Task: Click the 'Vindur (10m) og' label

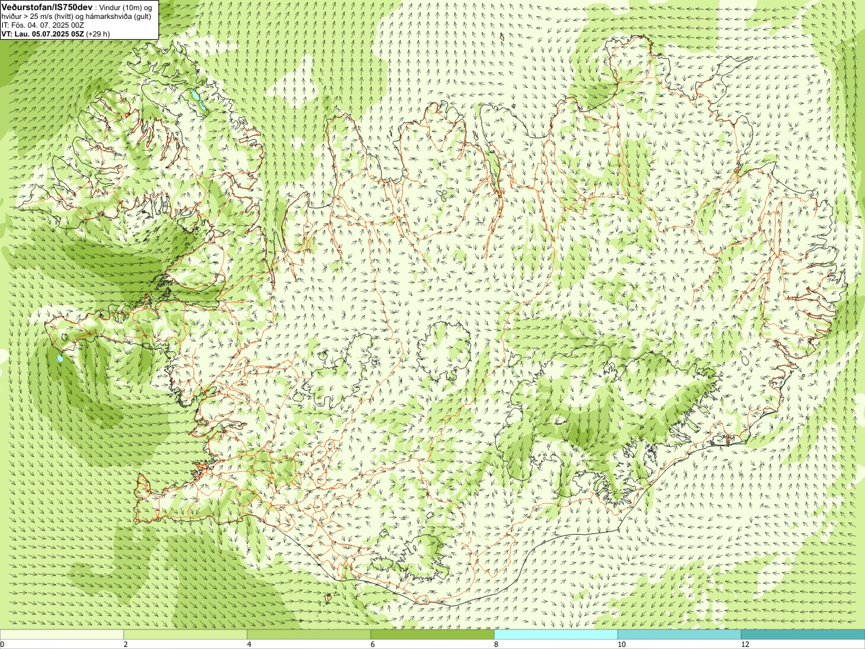Action: [126, 7]
